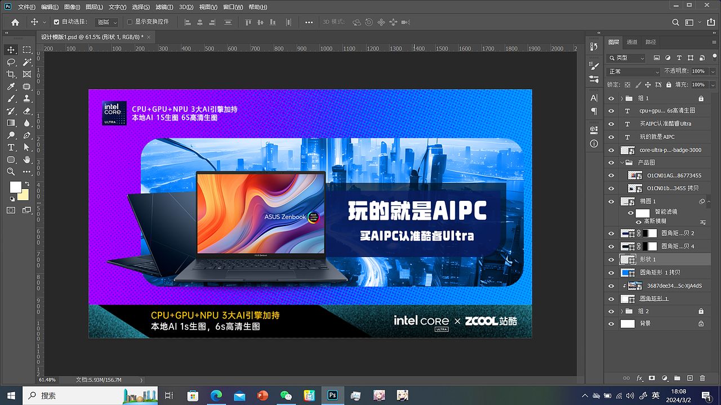Viewport: 721px width, 405px height.
Task: Select the Eraser tool
Action: tap(26, 111)
